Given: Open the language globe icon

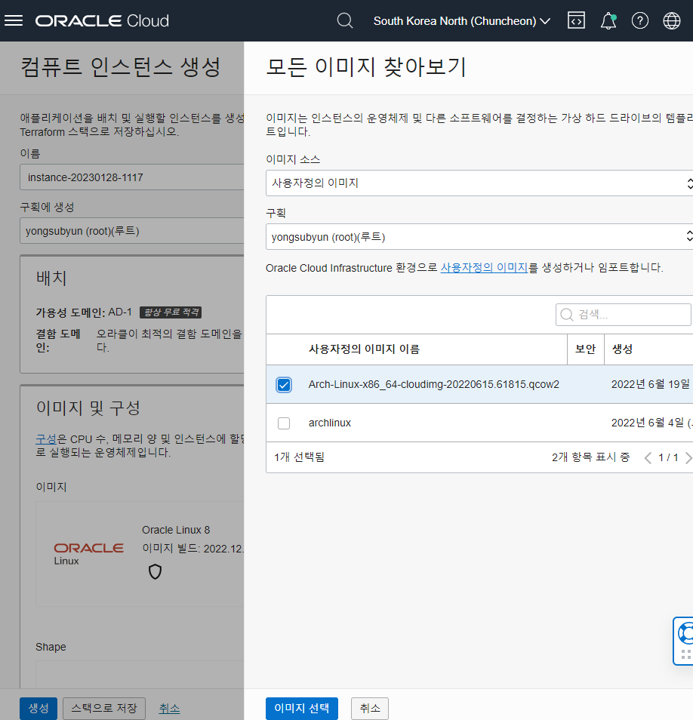Looking at the screenshot, I should (671, 20).
